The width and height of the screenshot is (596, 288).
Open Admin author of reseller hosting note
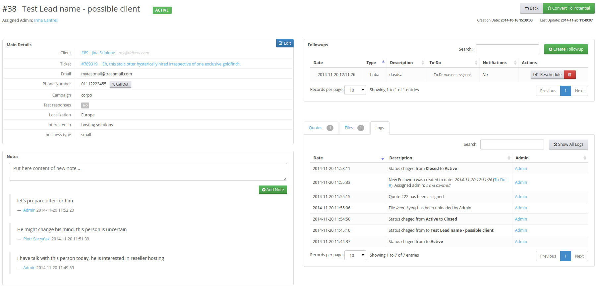(x=29, y=268)
